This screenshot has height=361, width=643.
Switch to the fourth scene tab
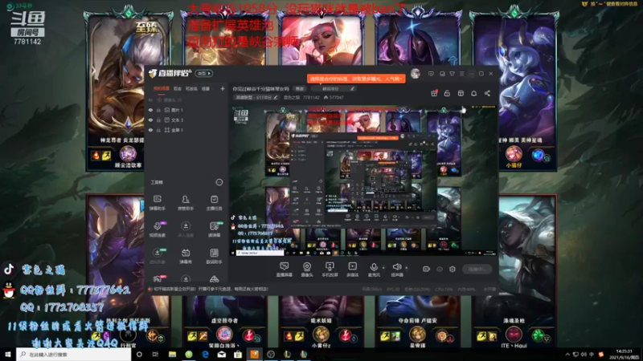point(206,88)
